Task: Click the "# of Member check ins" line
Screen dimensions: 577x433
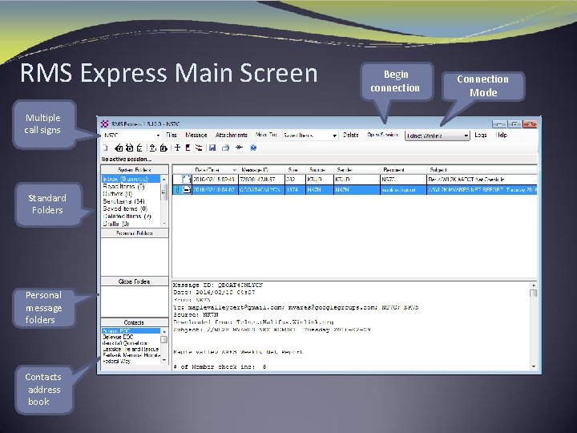Action: click(x=220, y=366)
